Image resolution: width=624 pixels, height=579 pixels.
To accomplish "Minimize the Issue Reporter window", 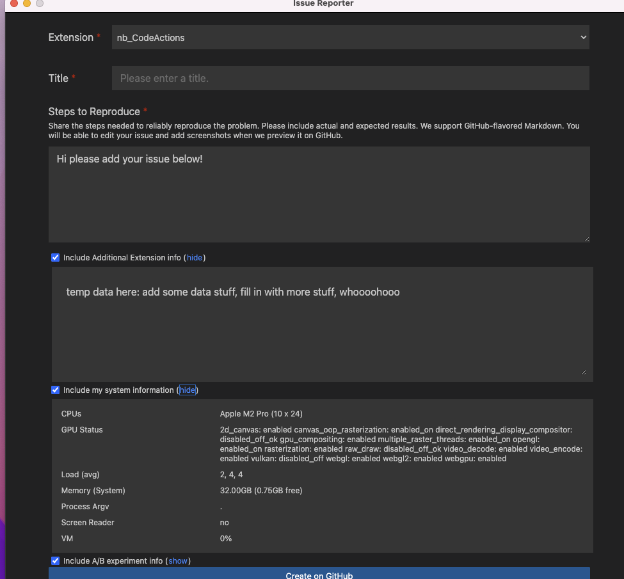I will point(27,3).
